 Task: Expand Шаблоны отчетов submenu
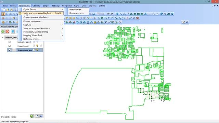click(62, 39)
